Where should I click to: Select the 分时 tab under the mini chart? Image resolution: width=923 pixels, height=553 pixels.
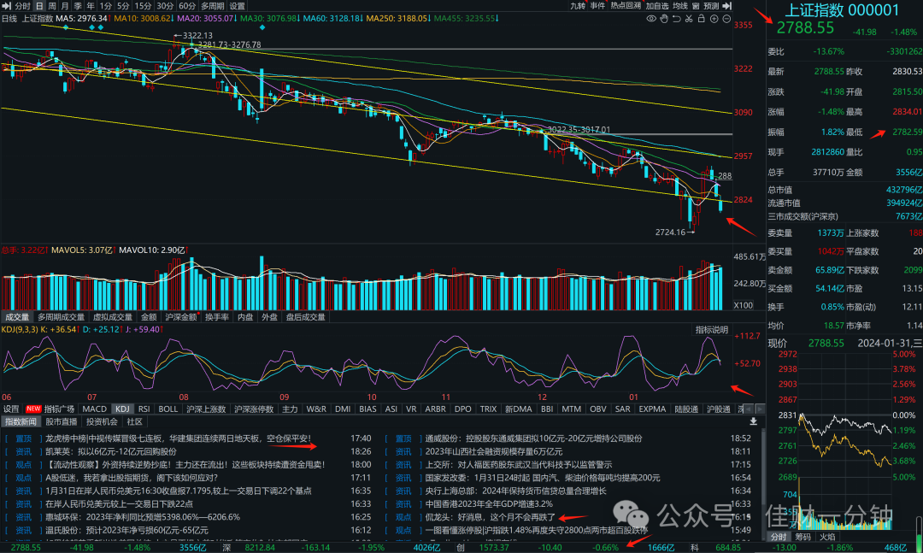(779, 537)
